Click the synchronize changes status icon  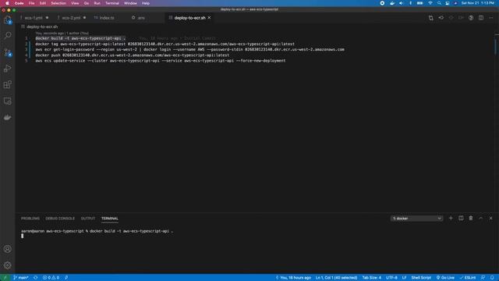point(36,278)
